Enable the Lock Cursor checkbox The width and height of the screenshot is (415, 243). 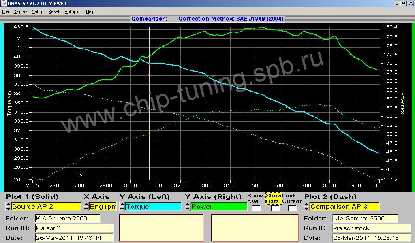tap(292, 208)
